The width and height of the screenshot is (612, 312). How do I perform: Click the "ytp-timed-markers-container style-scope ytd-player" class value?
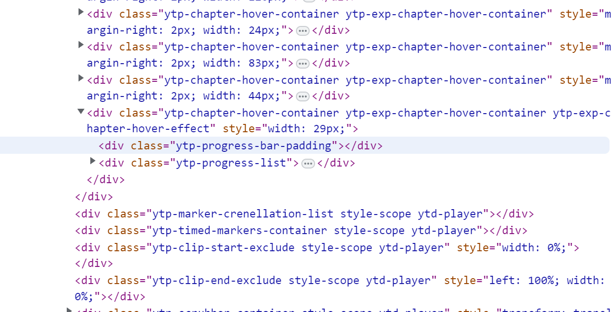(315, 231)
